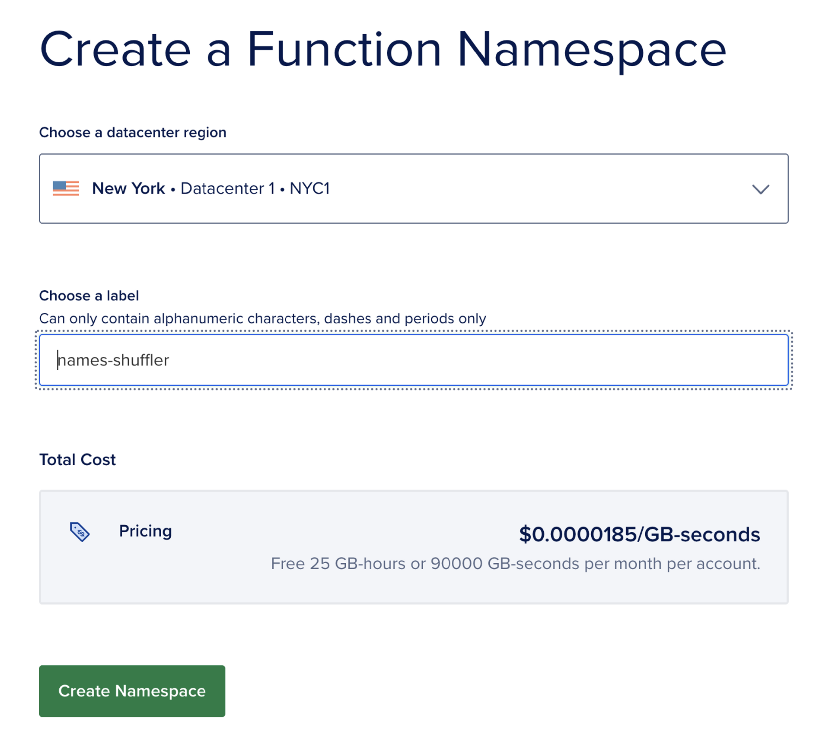Click the Create Namespace button
Viewport: 816px width, 733px height.
click(x=132, y=691)
